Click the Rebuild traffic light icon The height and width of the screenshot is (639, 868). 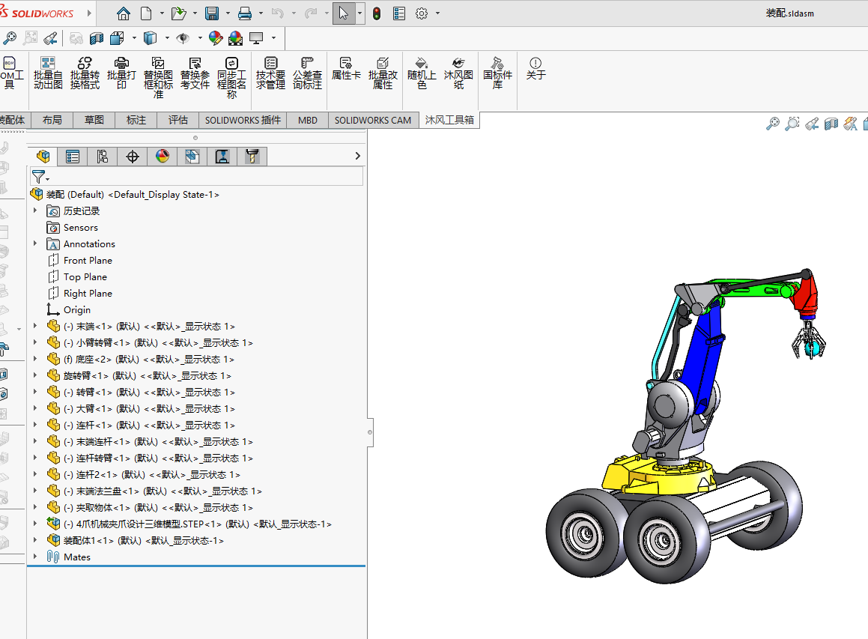[377, 13]
